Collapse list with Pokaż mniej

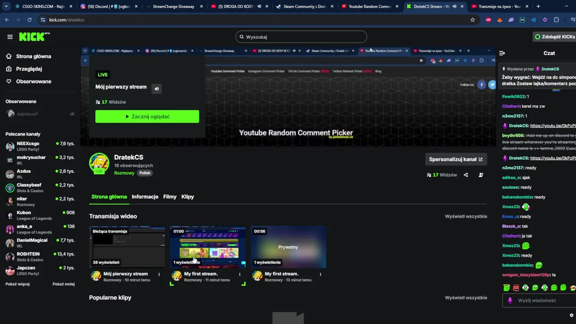(63, 284)
